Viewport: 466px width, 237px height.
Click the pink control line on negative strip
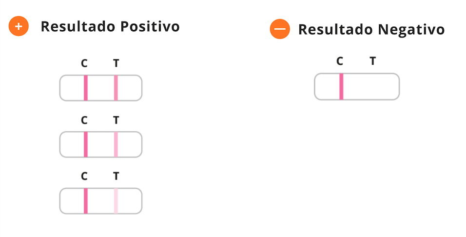(x=341, y=86)
